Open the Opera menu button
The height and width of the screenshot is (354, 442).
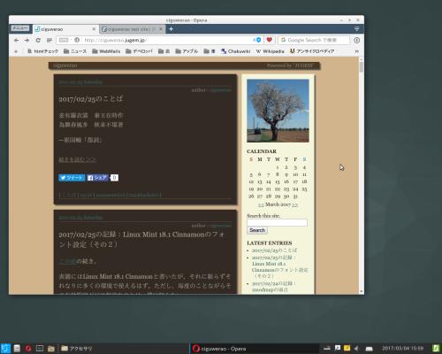(20, 28)
